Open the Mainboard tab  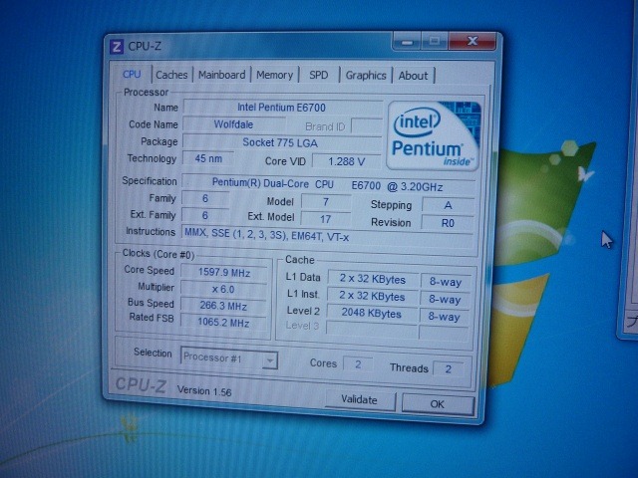(221, 76)
